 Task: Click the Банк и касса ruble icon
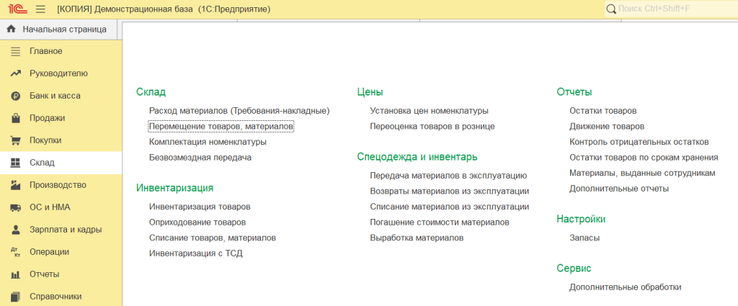pyautogui.click(x=16, y=96)
